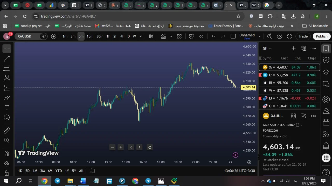Open the forecasting and measurement tools
This screenshot has height=186, width=332.
pyautogui.click(x=7, y=88)
